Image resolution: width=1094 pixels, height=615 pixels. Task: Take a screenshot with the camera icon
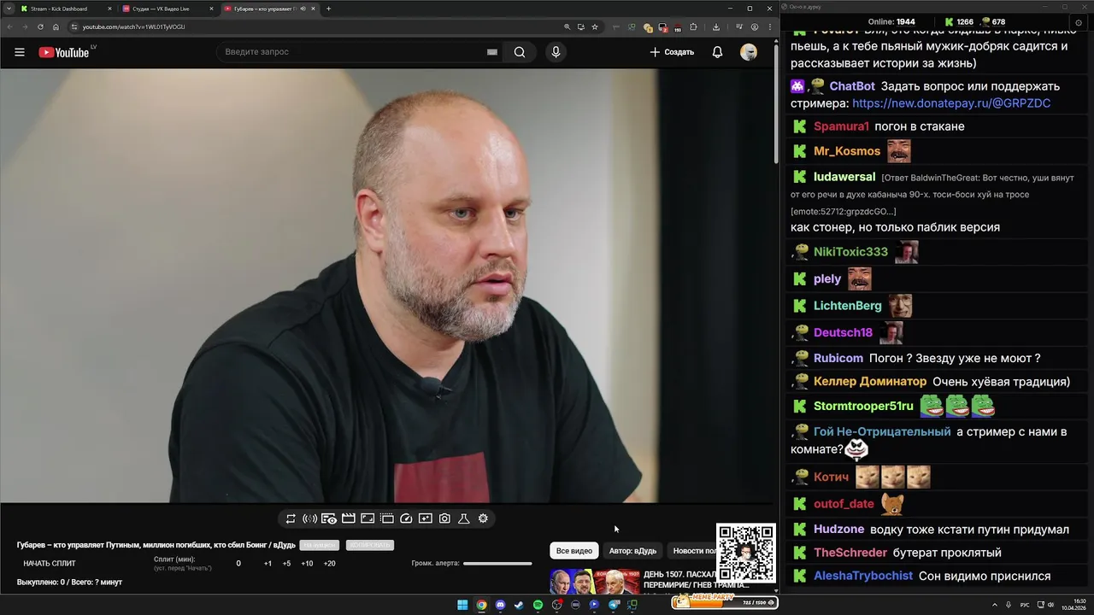pyautogui.click(x=444, y=518)
